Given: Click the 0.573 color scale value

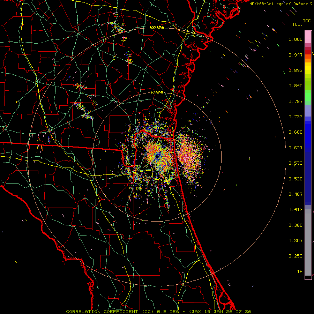Looking at the screenshot, I should click(x=296, y=163).
